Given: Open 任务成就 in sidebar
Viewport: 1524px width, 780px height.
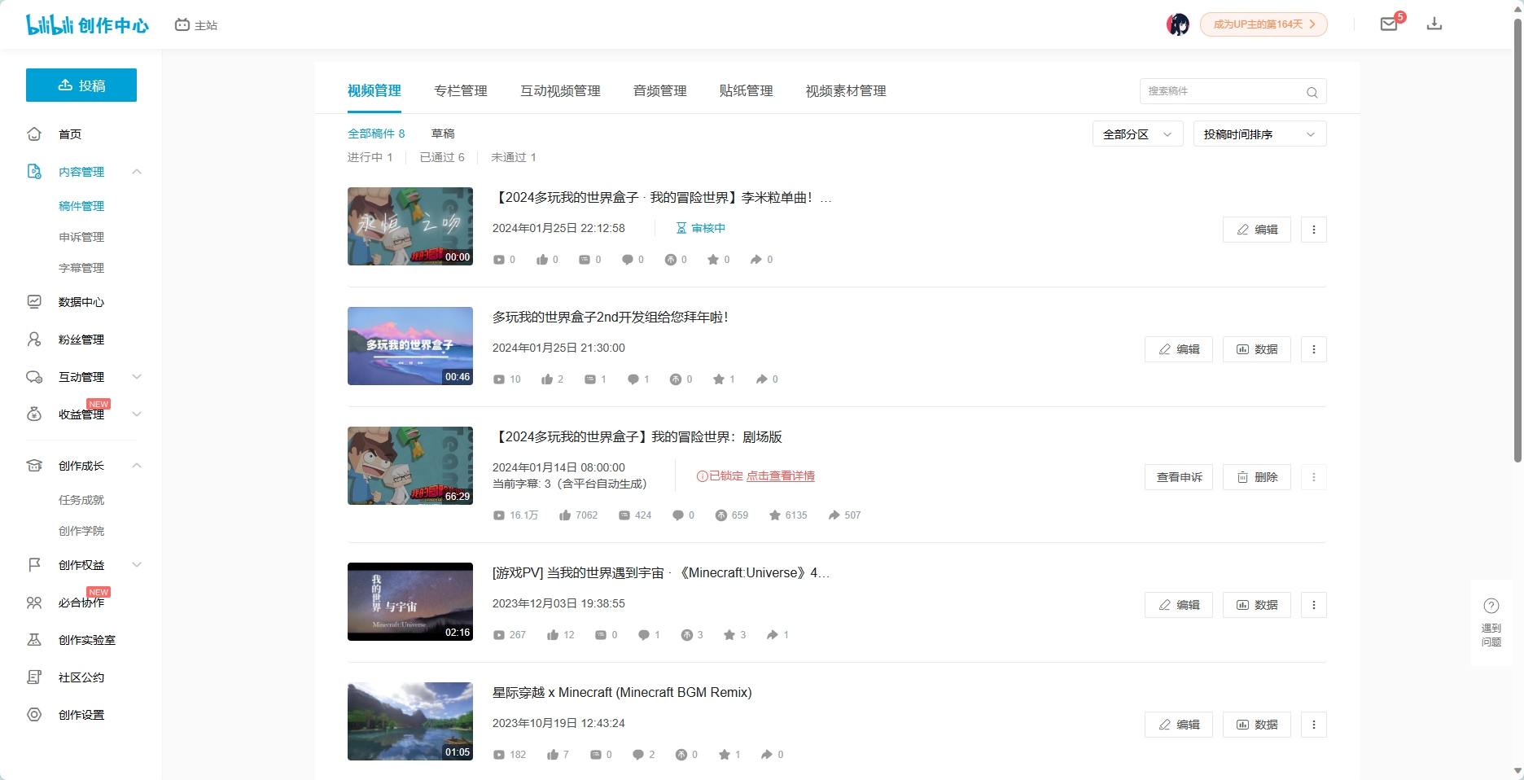Looking at the screenshot, I should click(81, 500).
